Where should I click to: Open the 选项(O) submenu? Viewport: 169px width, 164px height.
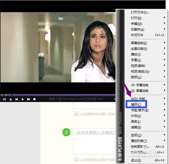coord(146,135)
